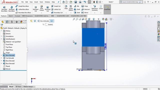
Task: Choose Lofted Boss/Base feature
Action: [22, 9]
